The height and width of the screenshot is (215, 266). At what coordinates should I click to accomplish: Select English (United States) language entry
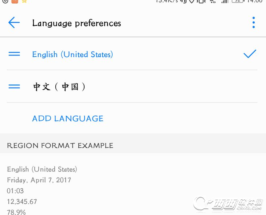73,54
